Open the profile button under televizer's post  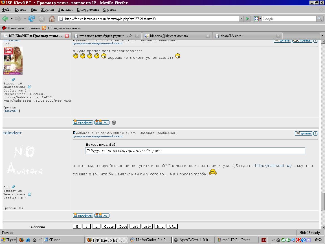(x=83, y=215)
